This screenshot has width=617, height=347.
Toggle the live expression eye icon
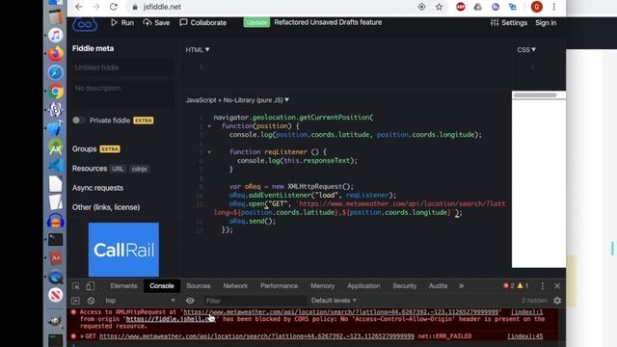tap(190, 301)
